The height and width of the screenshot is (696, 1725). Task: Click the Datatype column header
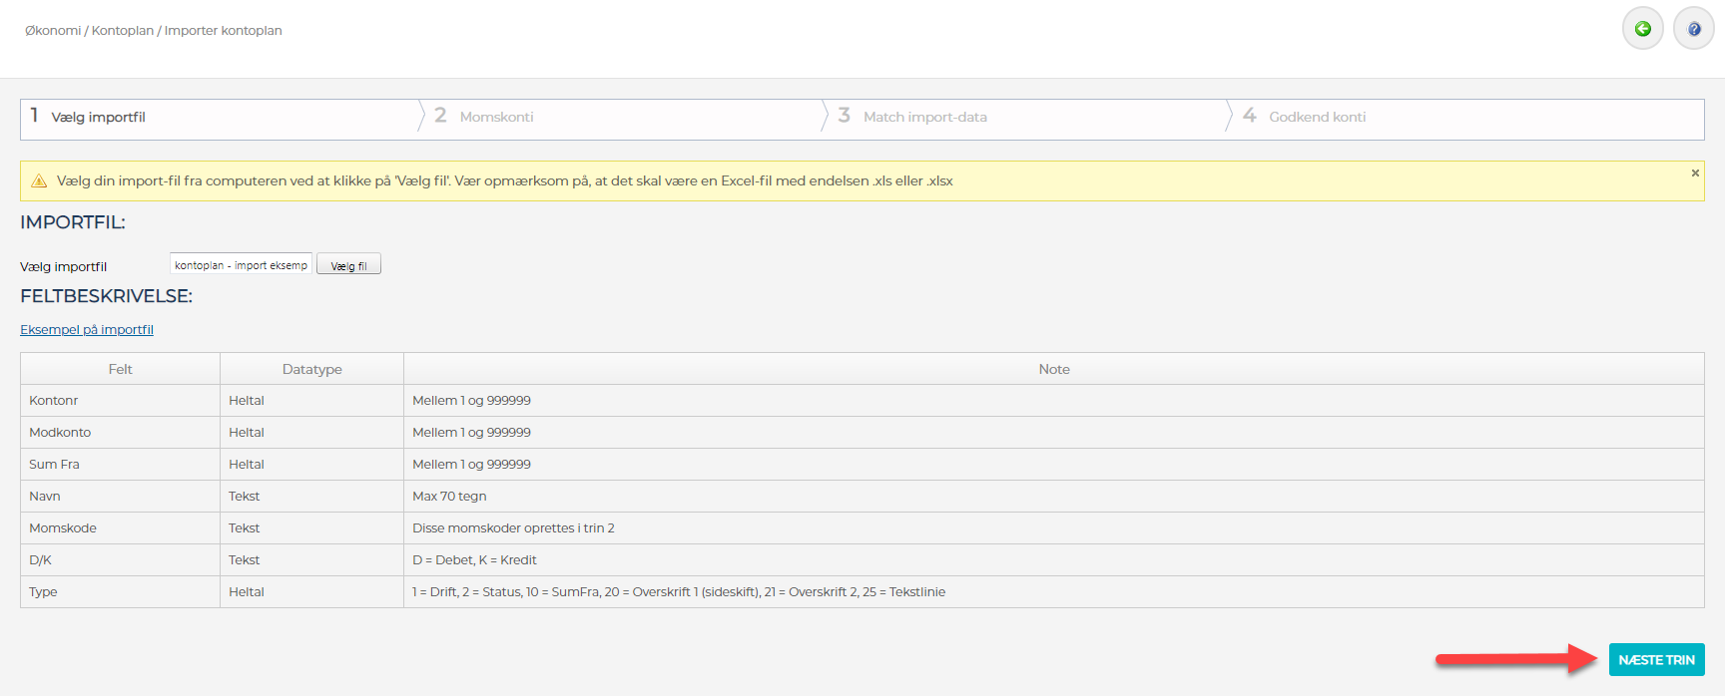[311, 369]
